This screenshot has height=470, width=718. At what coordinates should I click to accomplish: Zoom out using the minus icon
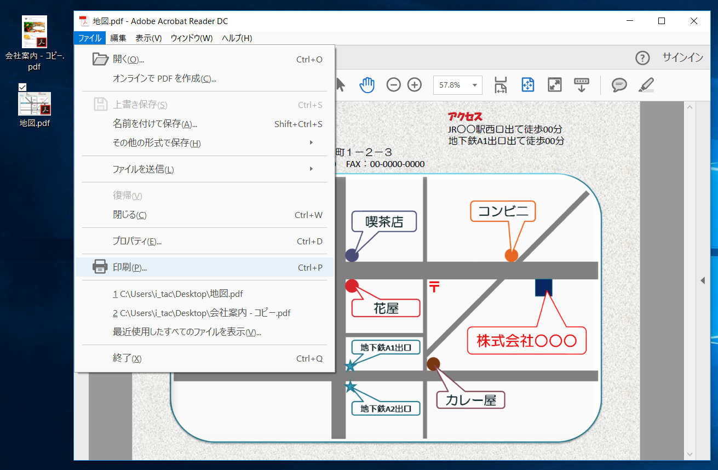tap(393, 85)
